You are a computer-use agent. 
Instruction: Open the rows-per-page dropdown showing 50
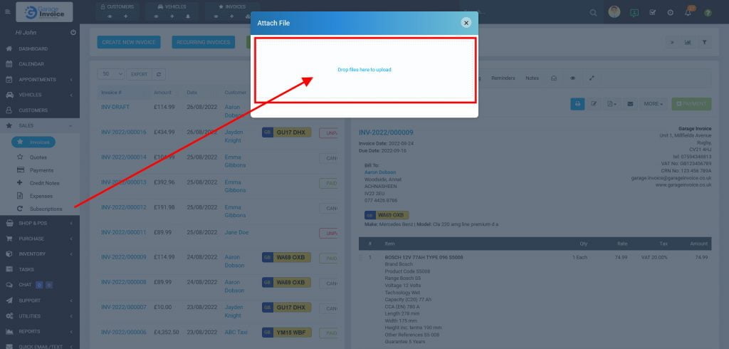coord(111,74)
